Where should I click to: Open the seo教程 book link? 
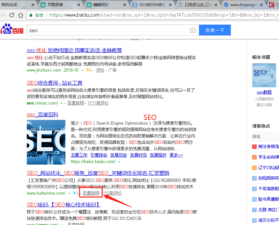[264, 92]
